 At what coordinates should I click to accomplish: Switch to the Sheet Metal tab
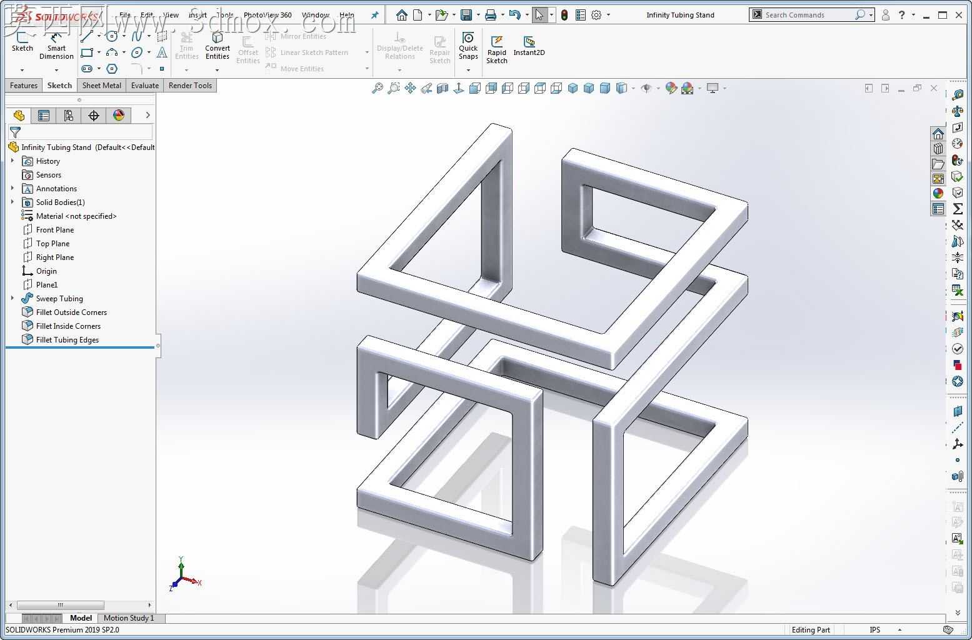click(102, 86)
